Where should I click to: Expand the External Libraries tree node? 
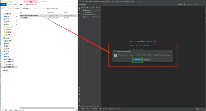82,15
